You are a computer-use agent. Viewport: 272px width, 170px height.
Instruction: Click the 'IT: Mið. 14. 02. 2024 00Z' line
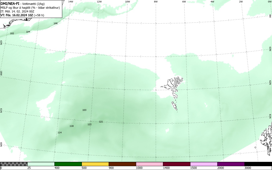17,11
